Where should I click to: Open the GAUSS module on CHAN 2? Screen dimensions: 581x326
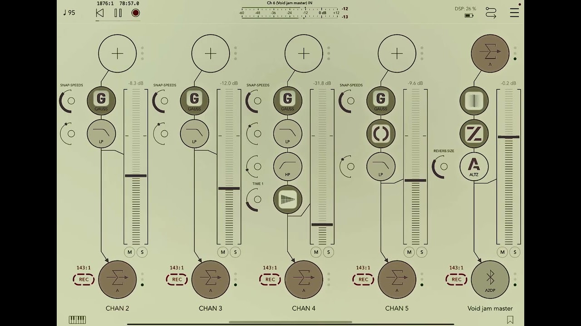[101, 101]
